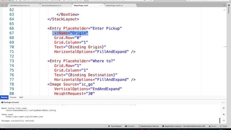Open the Emulator pad

pos(130,126)
